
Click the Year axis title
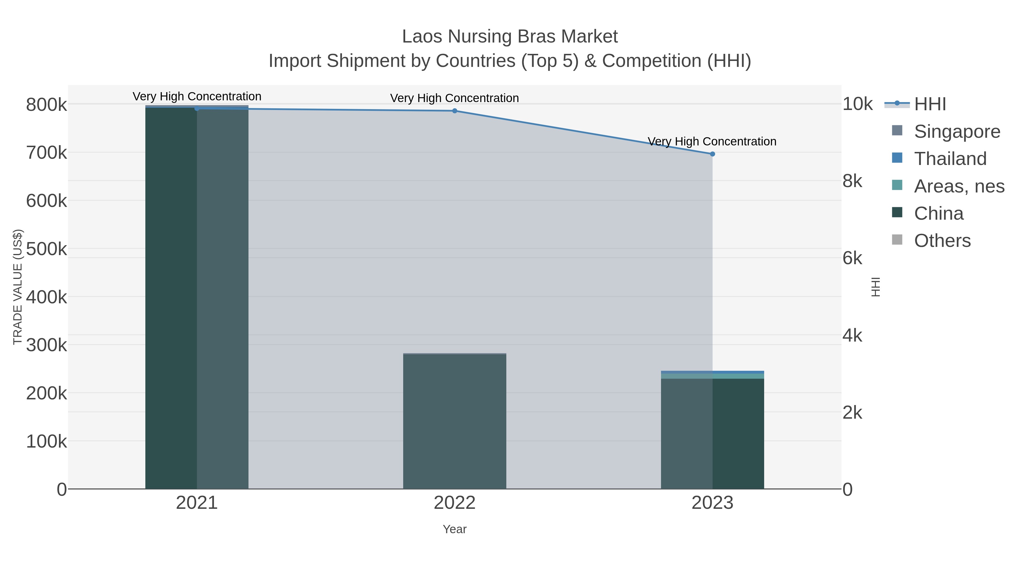(x=454, y=529)
